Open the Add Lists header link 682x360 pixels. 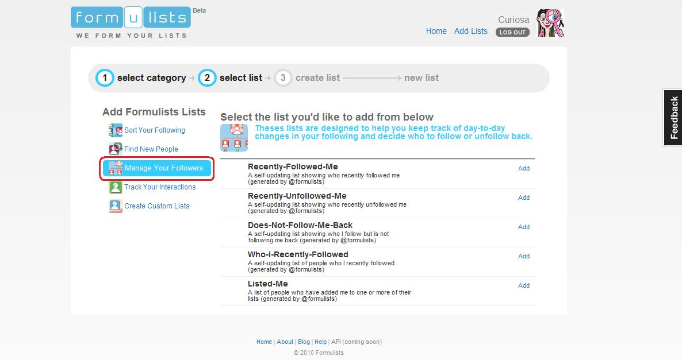click(x=470, y=31)
